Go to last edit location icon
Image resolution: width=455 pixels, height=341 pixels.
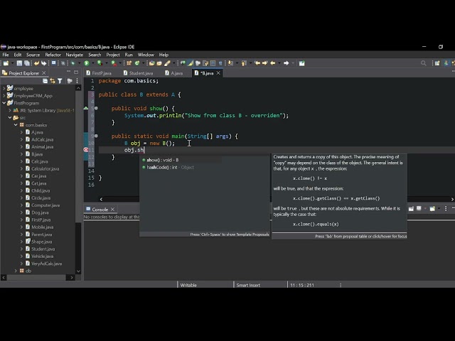coord(257,63)
